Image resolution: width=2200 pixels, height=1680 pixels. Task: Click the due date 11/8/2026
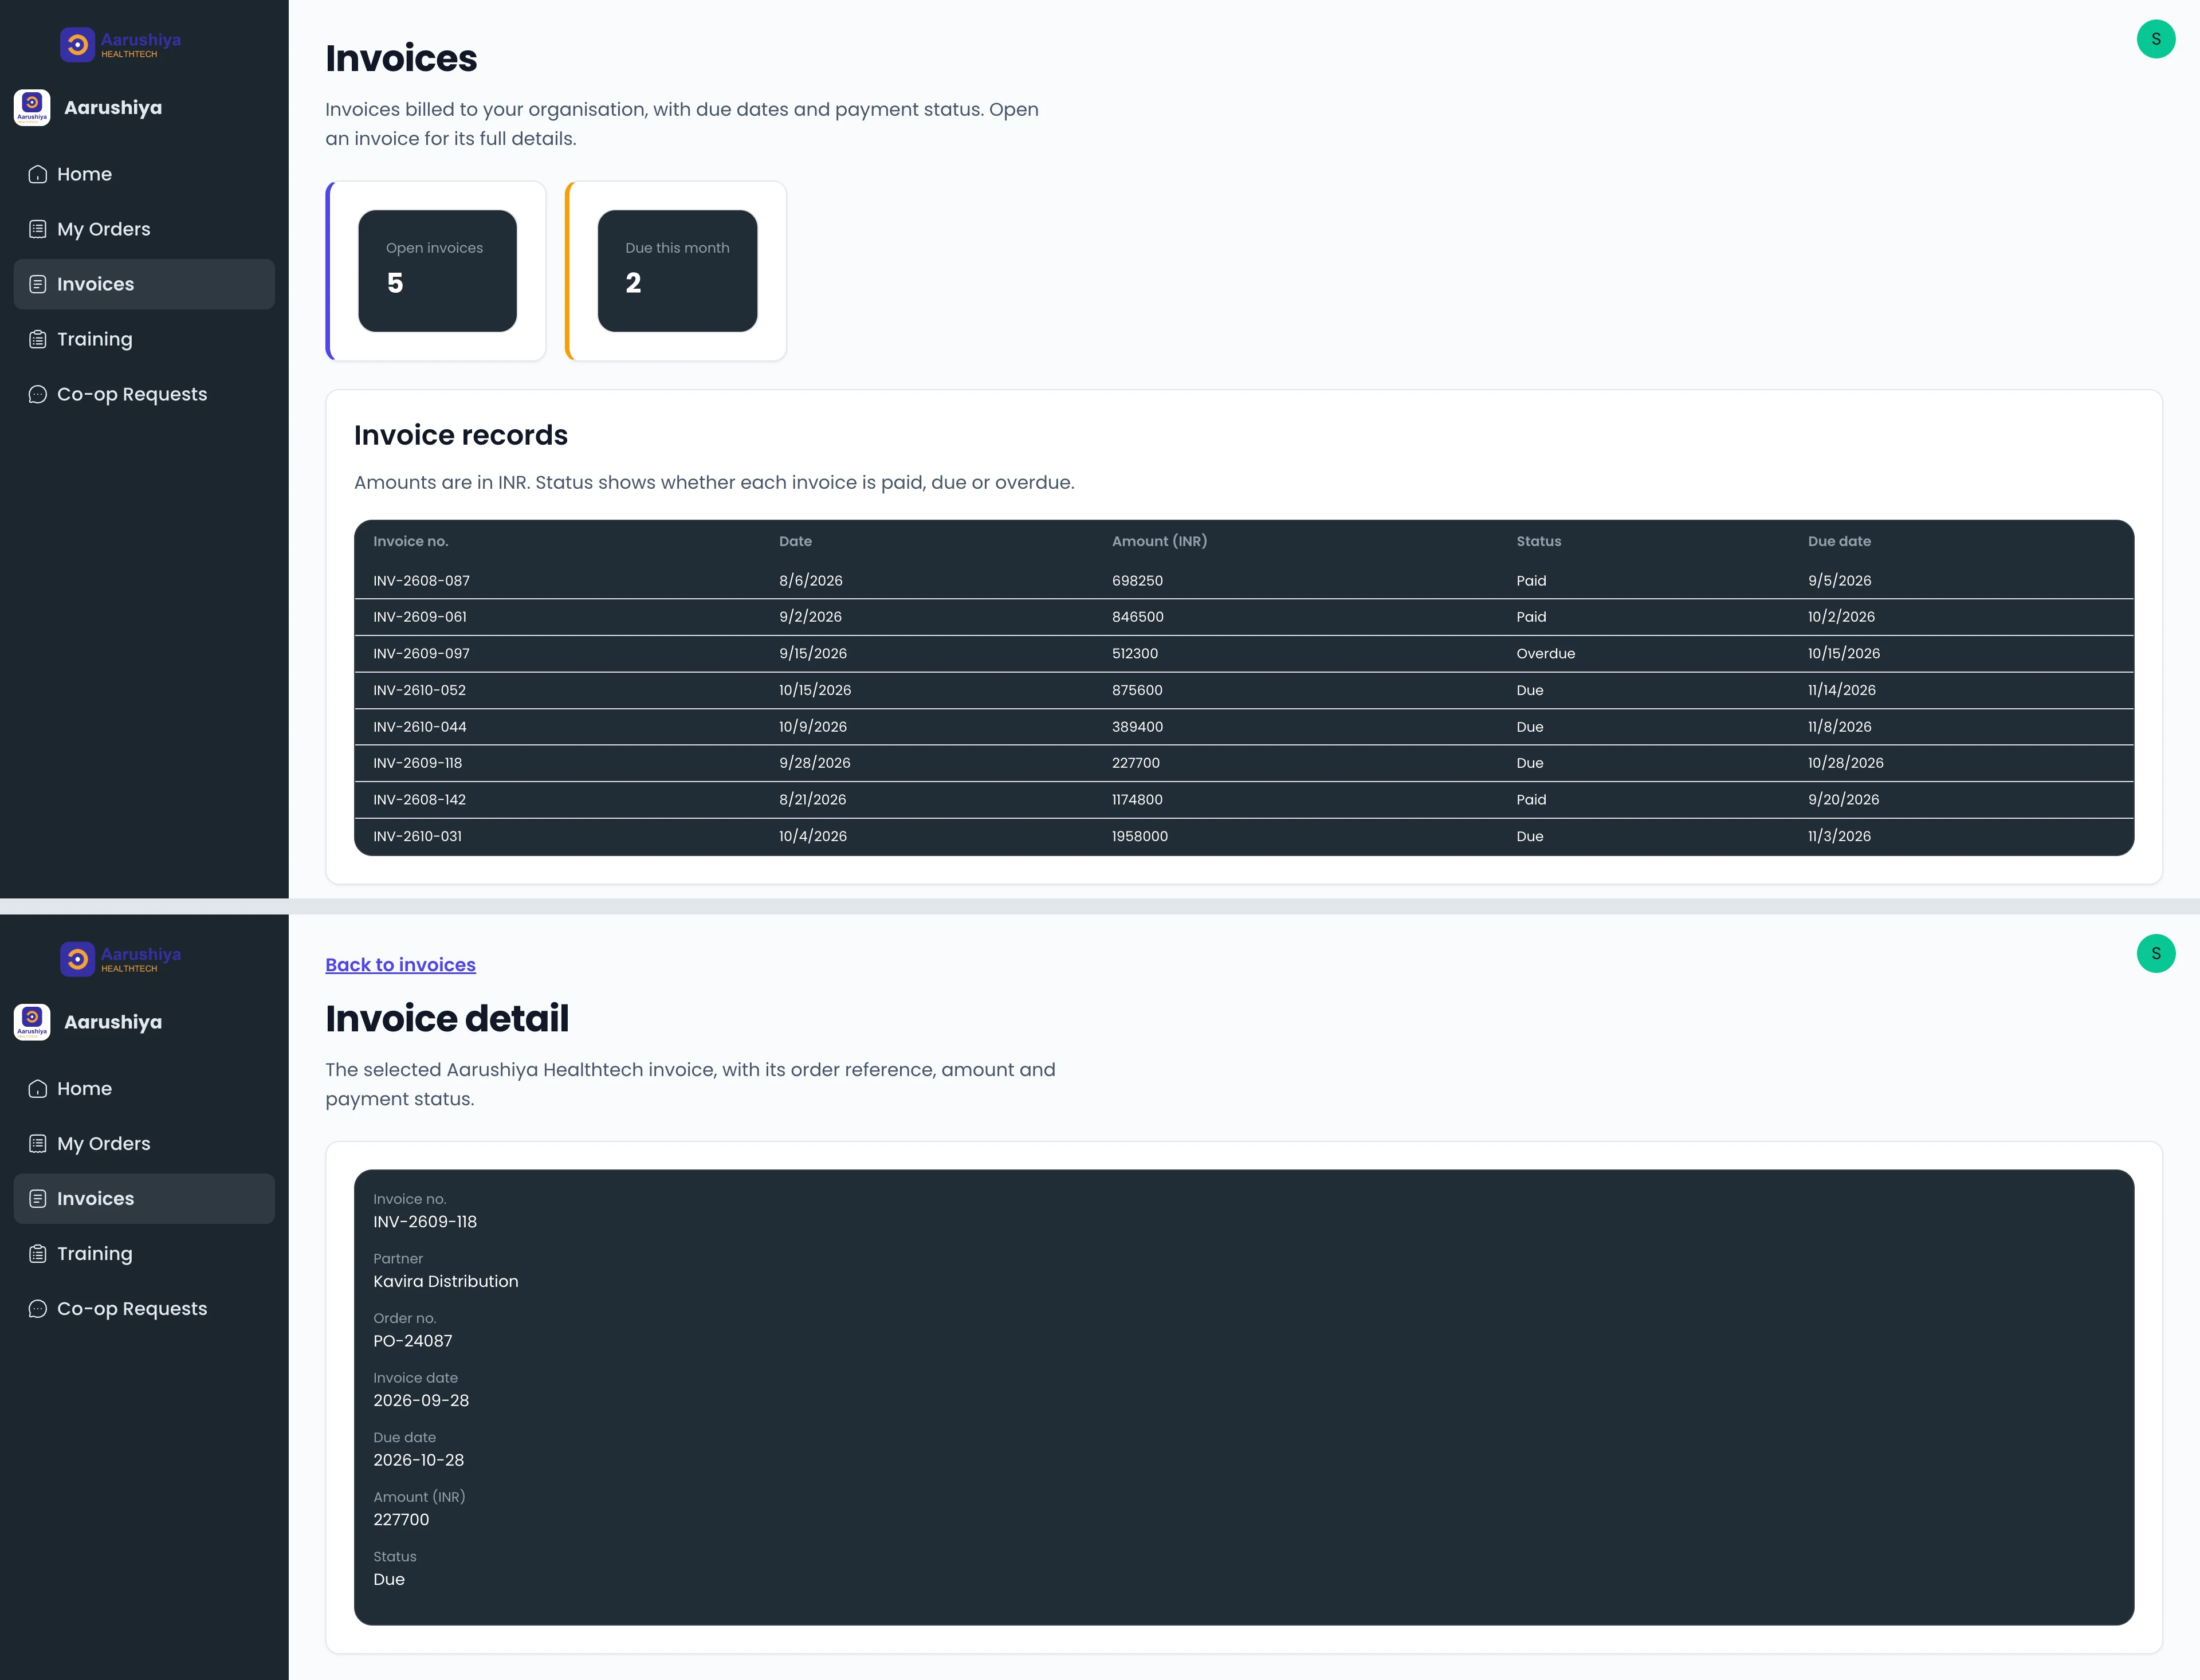pyautogui.click(x=1839, y=727)
